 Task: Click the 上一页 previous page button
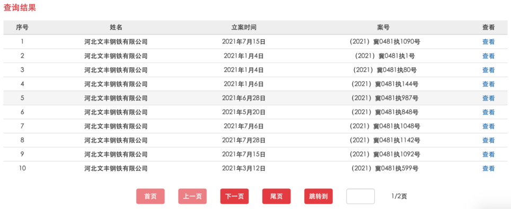coord(192,196)
